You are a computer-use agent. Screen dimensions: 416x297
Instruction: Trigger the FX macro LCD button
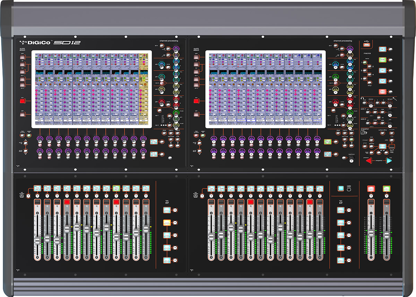pyautogui.click(x=382, y=71)
